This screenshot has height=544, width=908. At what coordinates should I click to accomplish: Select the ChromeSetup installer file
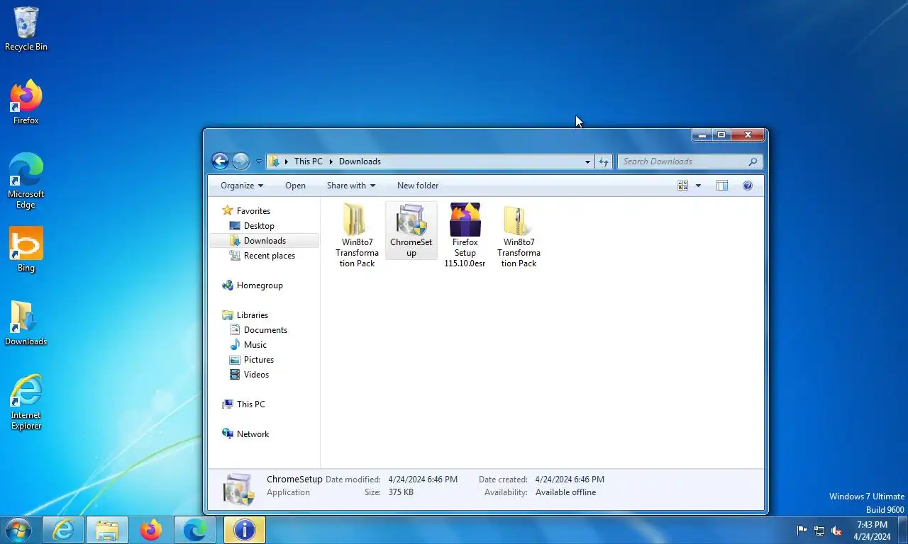pos(411,230)
